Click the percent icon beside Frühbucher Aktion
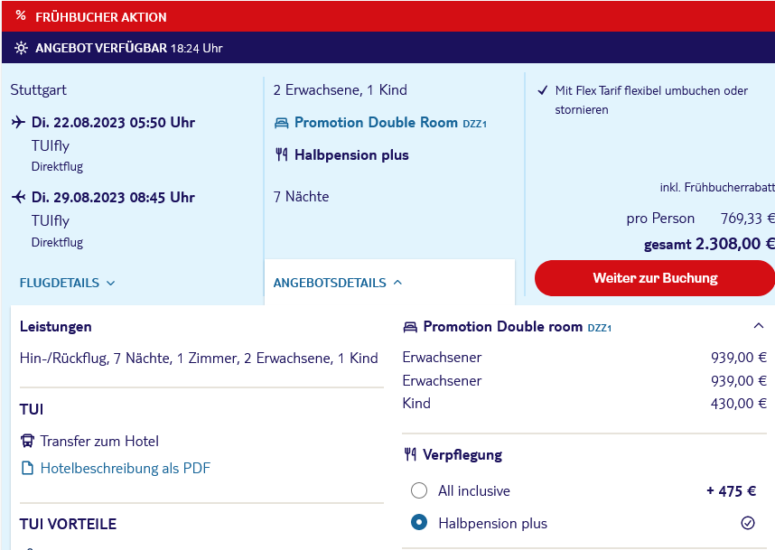 (20, 15)
